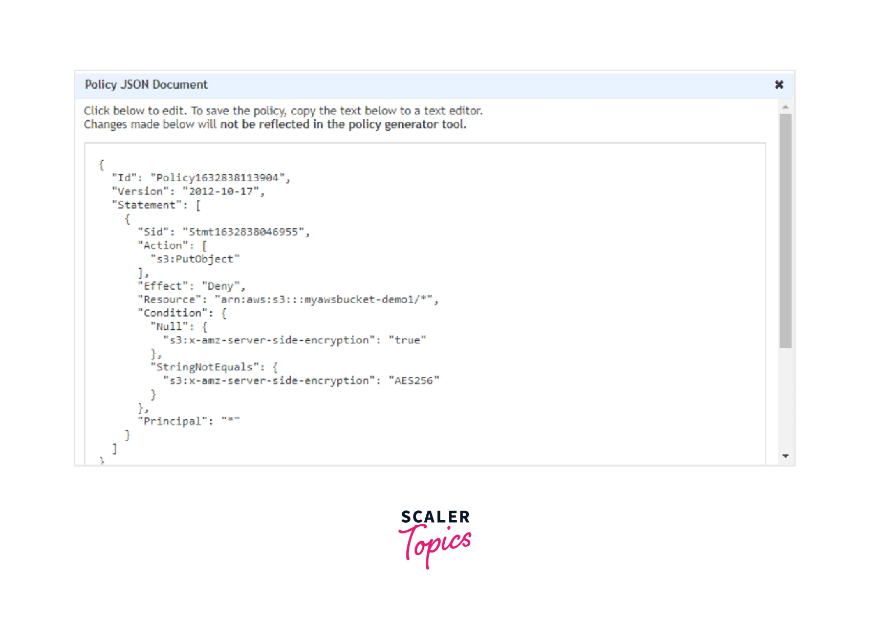This screenshot has height=622, width=870.
Task: Click the "Principal" key line
Action: tap(172, 421)
